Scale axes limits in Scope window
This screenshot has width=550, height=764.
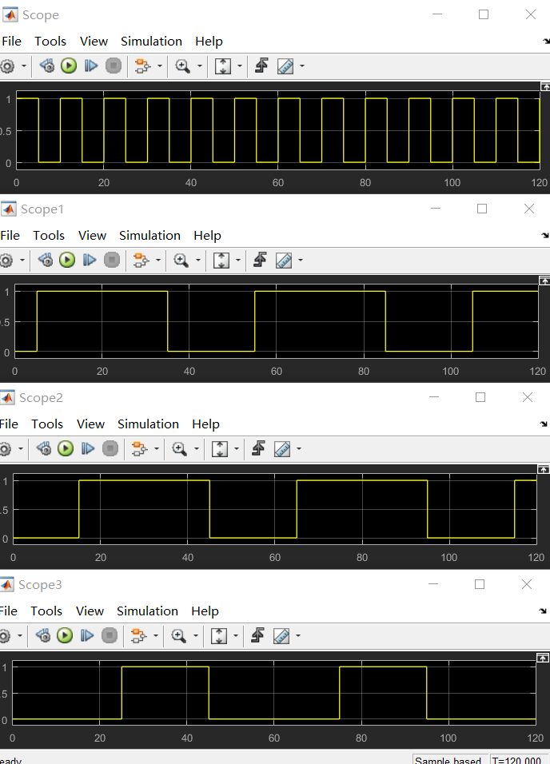(223, 66)
